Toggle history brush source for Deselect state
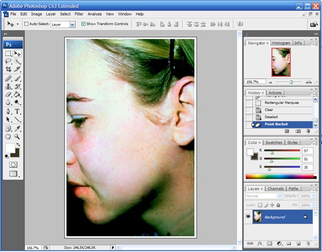Screen dimensions: 322x252 [249, 117]
